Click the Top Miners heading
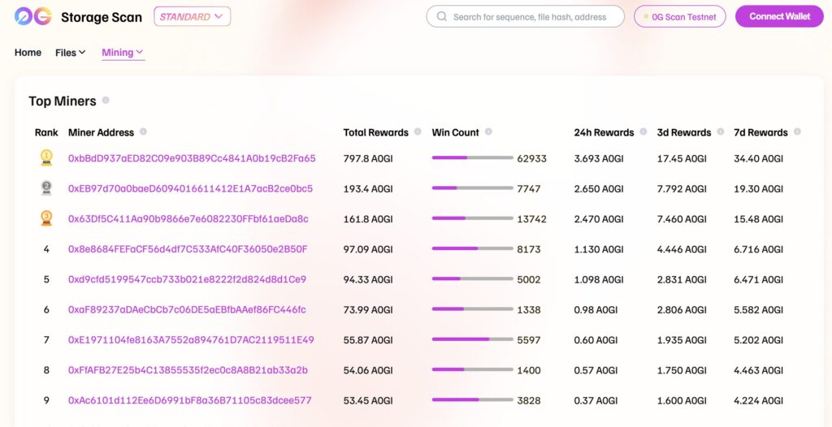 click(x=63, y=101)
